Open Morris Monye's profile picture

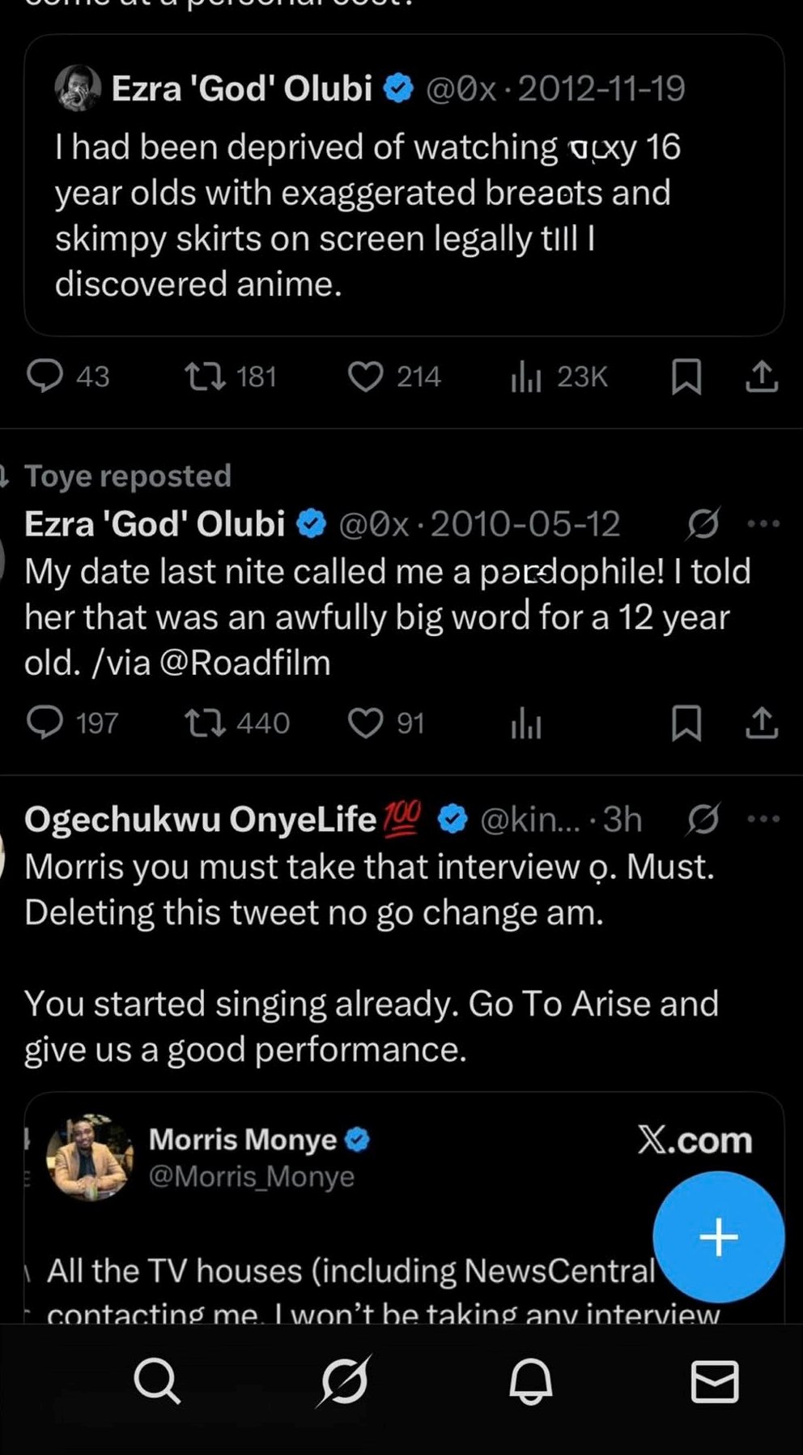click(88, 1157)
